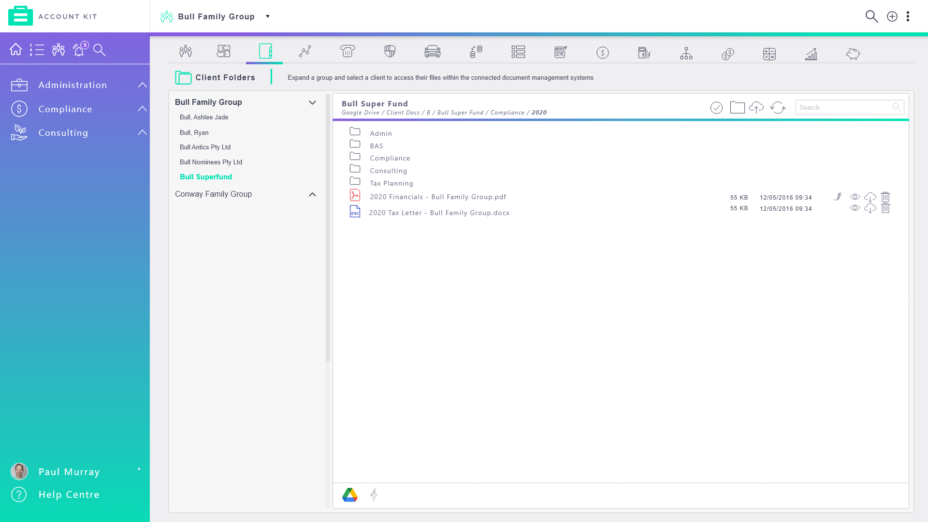
Task: Click the piggy bank icon in top toolbar
Action: coord(853,53)
